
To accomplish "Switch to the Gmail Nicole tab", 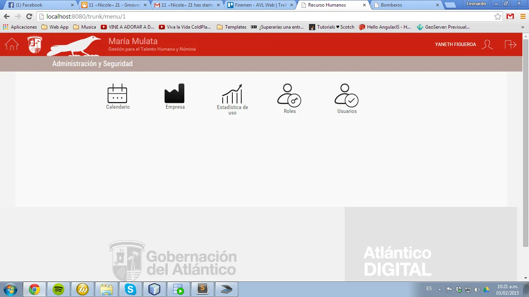I will (x=186, y=5).
